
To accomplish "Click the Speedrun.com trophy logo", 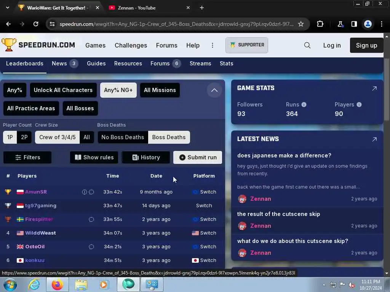I will [9, 45].
